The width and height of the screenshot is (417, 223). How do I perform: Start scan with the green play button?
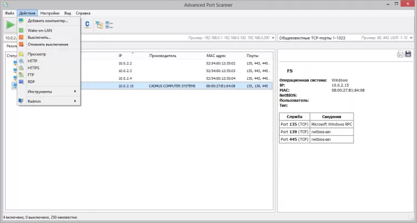(10, 24)
